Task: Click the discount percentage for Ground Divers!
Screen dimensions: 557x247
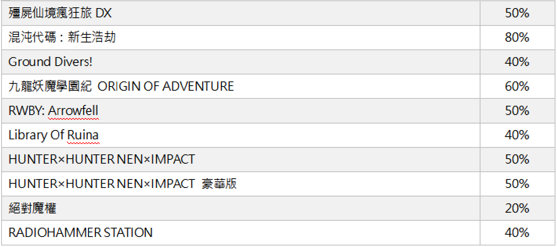Action: tap(517, 62)
